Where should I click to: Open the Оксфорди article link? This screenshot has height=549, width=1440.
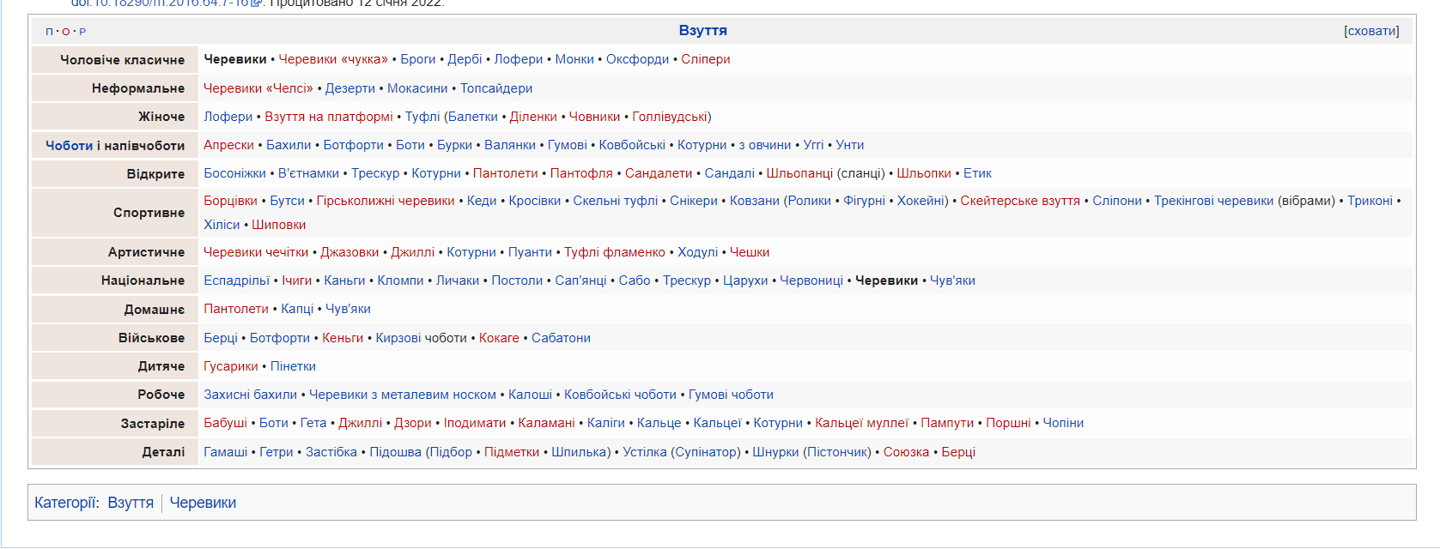click(x=637, y=59)
